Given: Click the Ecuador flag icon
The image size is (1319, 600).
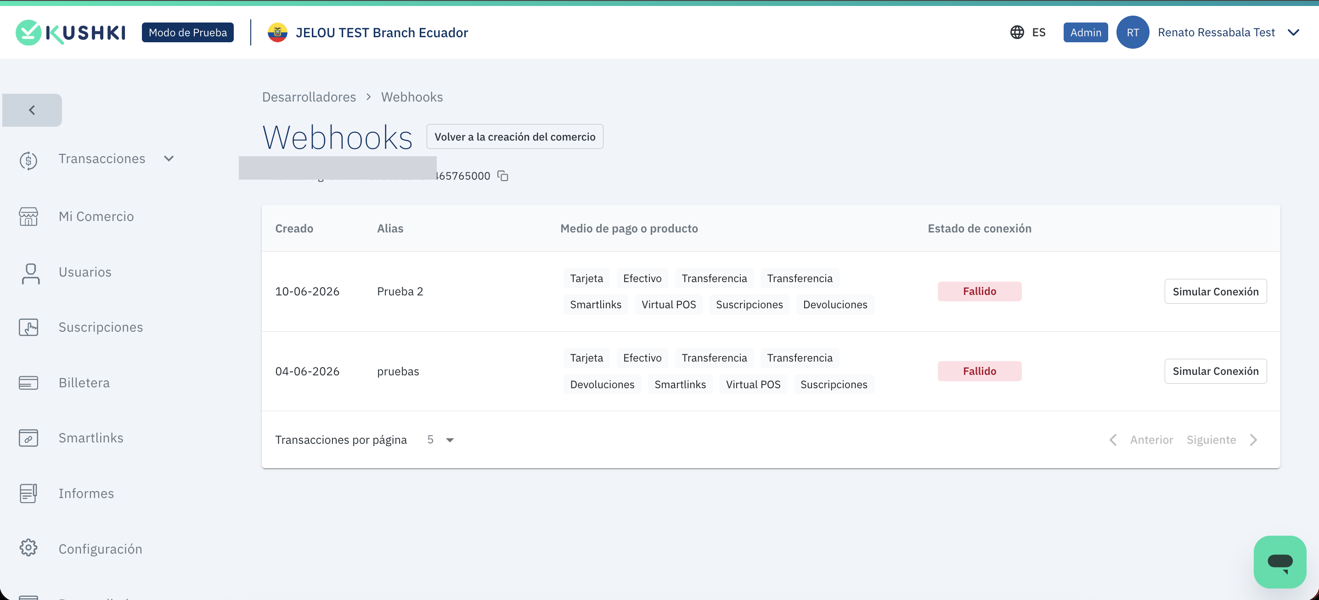Looking at the screenshot, I should pos(277,32).
